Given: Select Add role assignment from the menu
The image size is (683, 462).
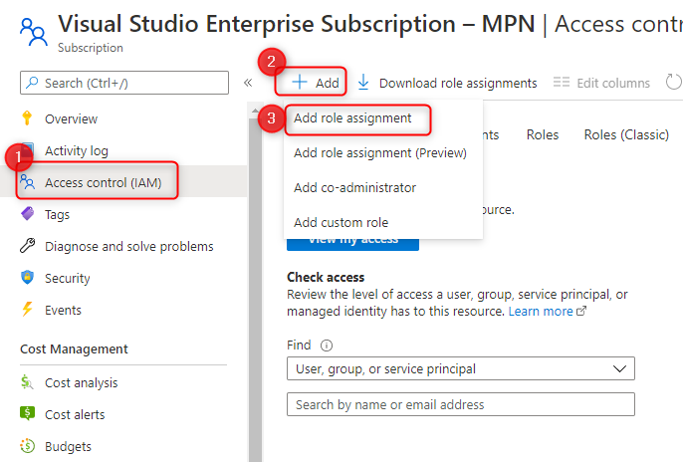Looking at the screenshot, I should pyautogui.click(x=352, y=118).
